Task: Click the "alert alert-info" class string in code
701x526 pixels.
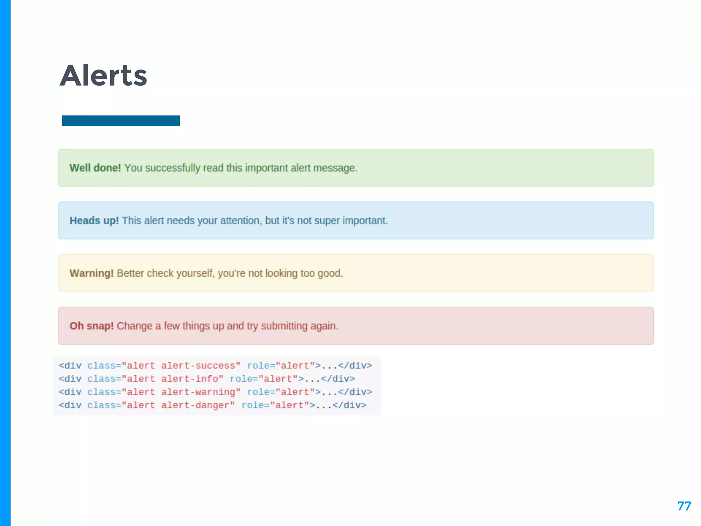Action: pos(173,379)
